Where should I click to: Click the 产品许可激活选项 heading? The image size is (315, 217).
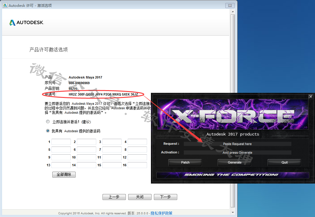(x=49, y=50)
